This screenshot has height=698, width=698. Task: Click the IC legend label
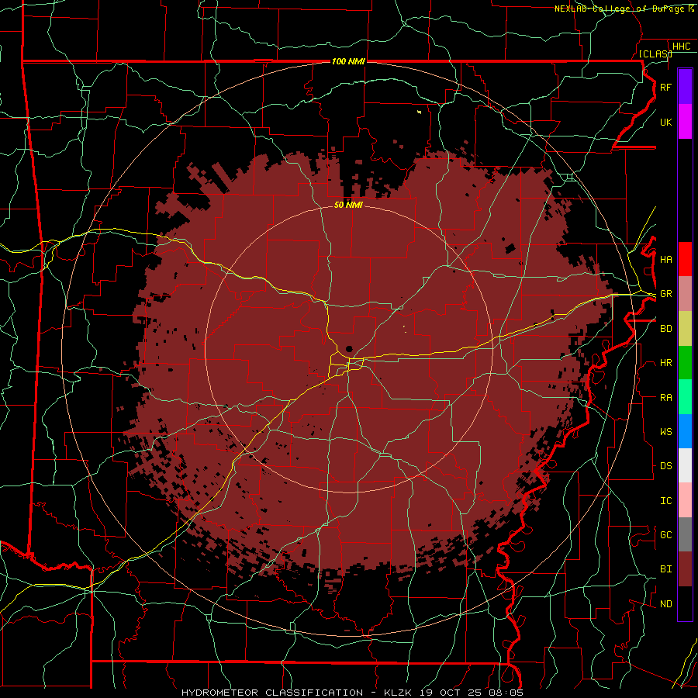[x=665, y=501]
